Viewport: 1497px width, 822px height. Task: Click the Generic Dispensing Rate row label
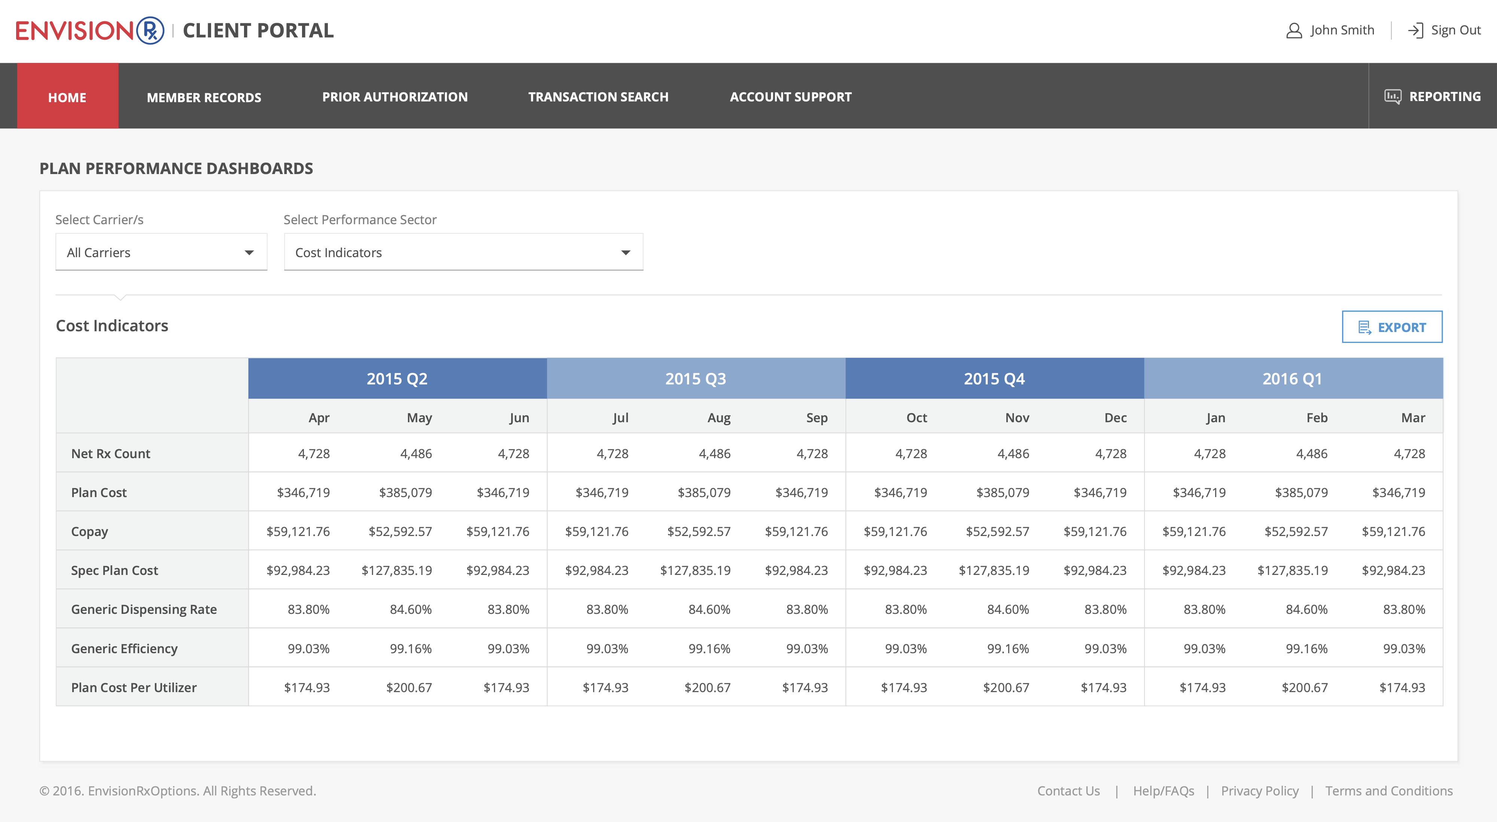pos(144,609)
